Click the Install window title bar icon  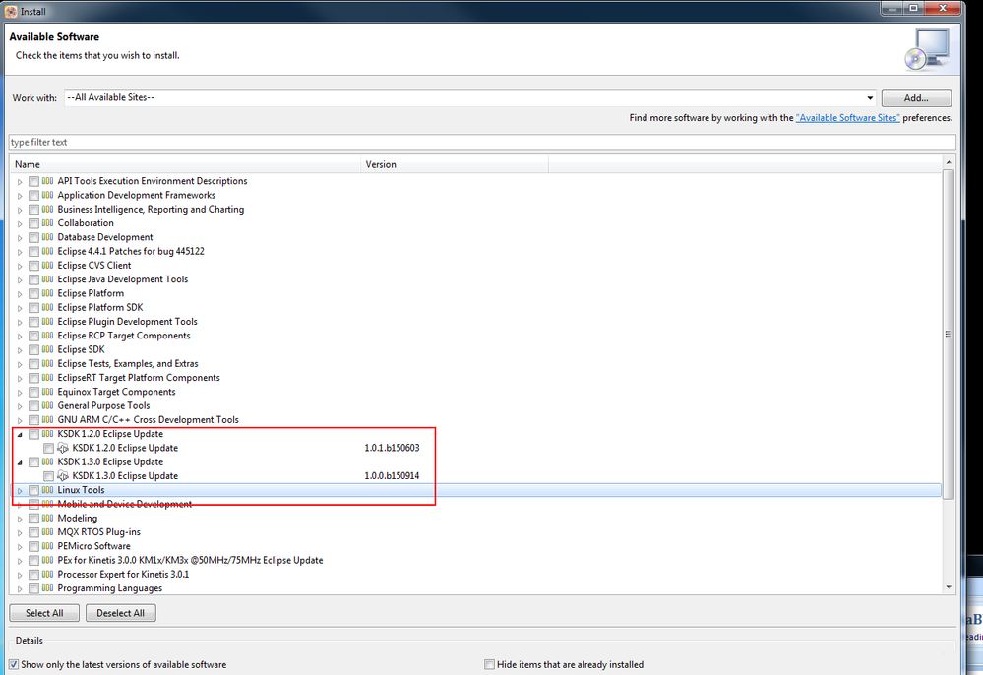click(x=11, y=11)
